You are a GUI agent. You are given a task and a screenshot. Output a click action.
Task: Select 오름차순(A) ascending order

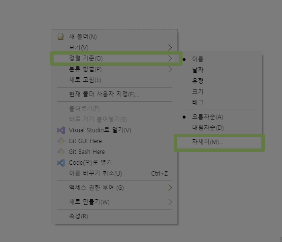click(x=219, y=117)
